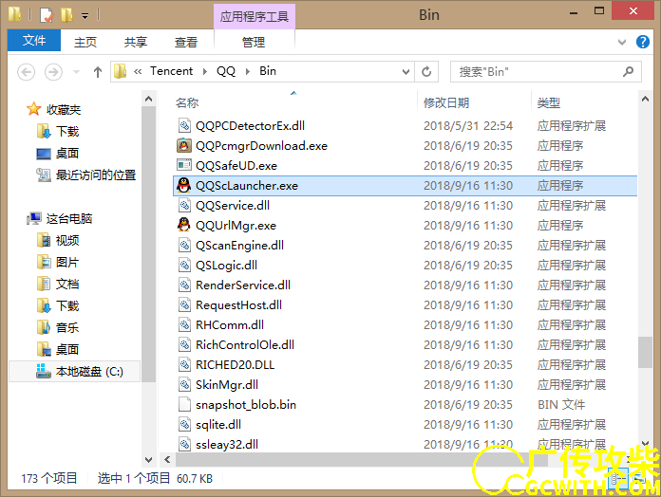Navigate to QQ in the breadcrumb
The image size is (661, 497).
click(226, 71)
